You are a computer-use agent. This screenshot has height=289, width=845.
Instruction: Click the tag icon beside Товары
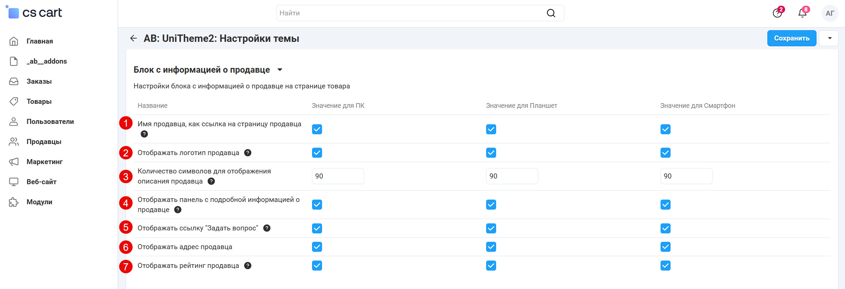pyautogui.click(x=14, y=101)
